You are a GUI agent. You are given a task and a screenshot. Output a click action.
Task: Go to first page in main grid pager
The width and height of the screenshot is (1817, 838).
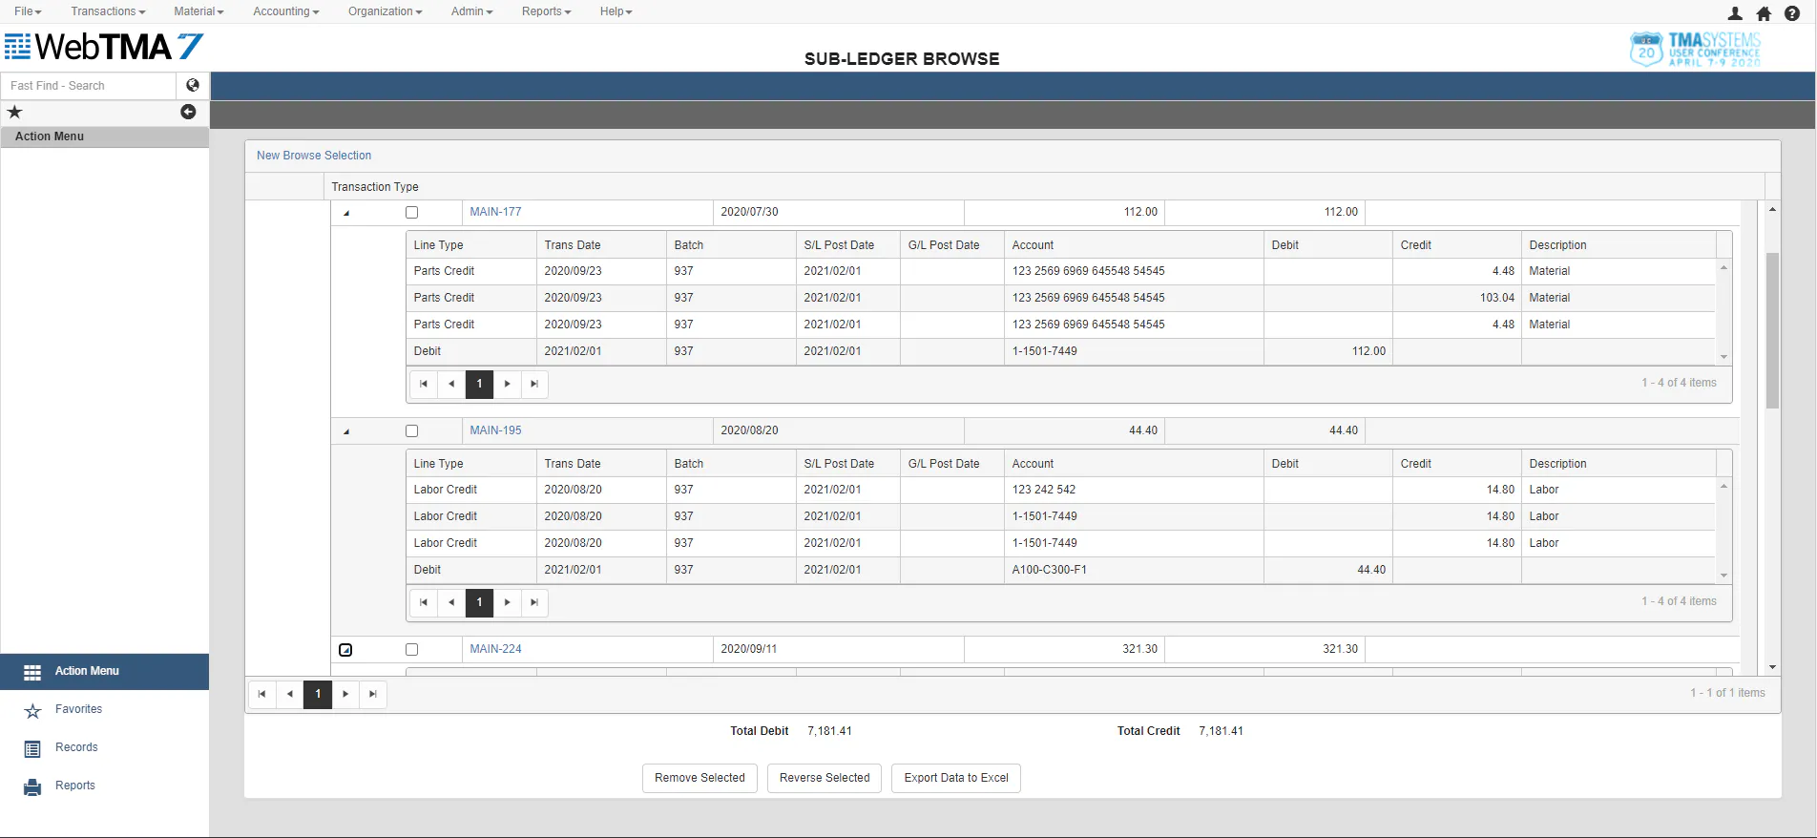(262, 694)
